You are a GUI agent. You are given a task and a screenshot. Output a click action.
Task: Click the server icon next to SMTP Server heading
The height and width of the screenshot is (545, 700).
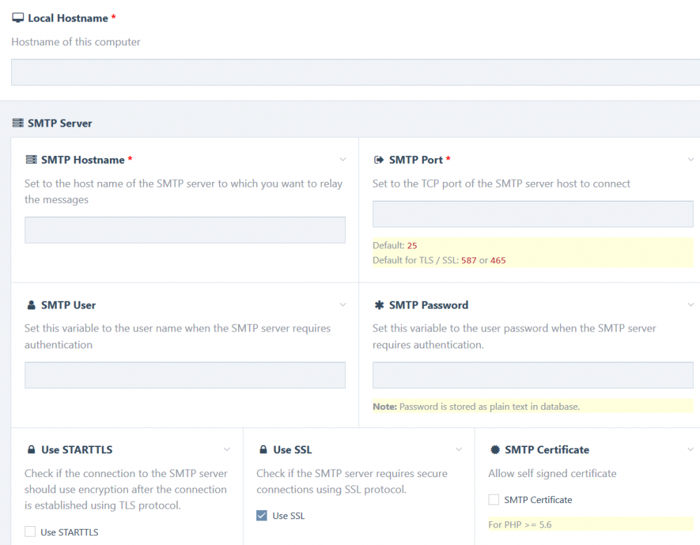point(17,123)
